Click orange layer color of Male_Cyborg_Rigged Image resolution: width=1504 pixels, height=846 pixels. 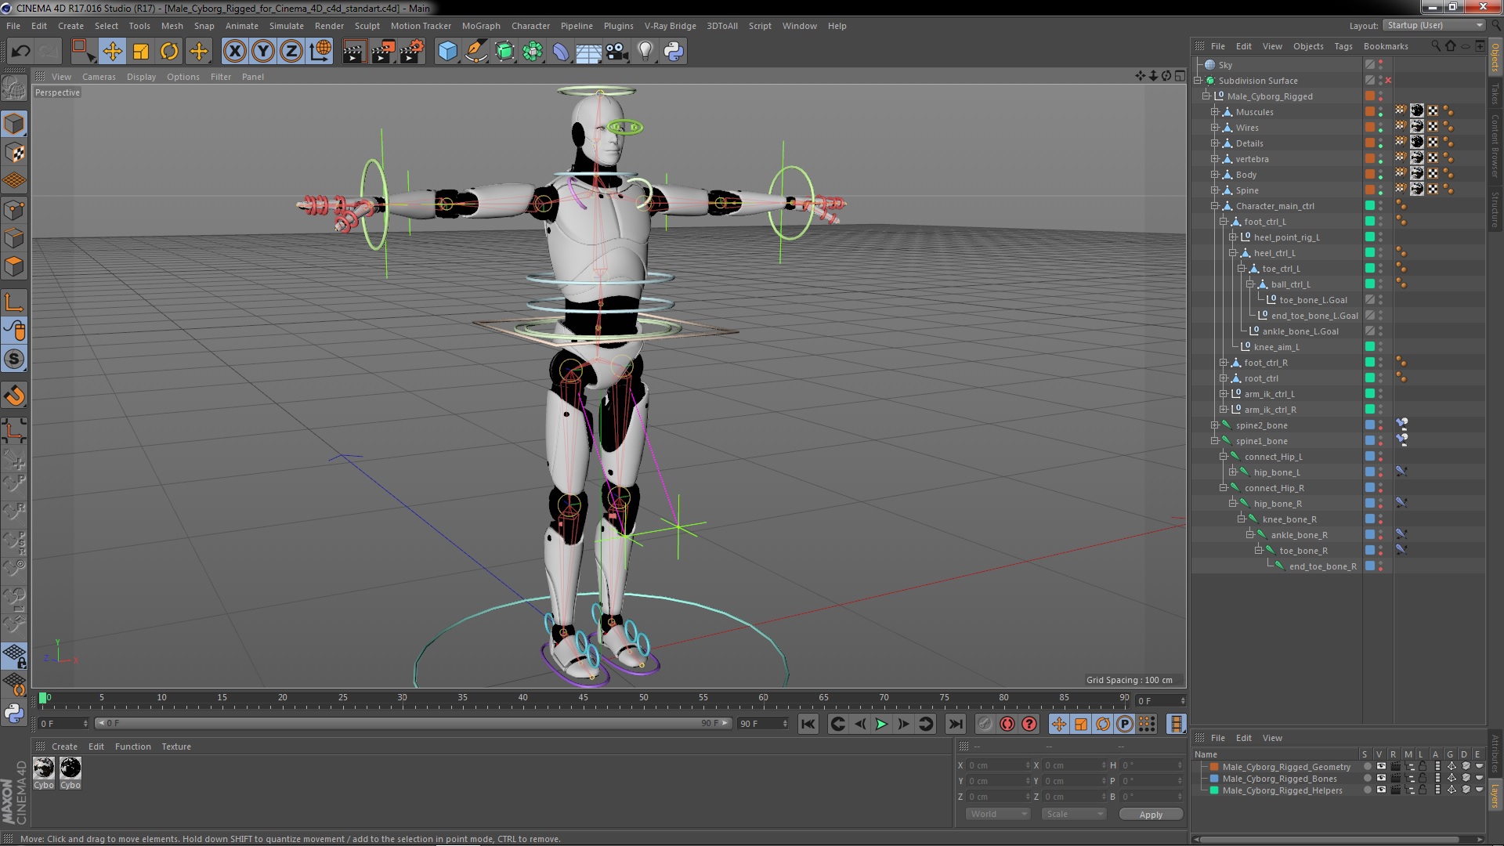(x=1370, y=96)
